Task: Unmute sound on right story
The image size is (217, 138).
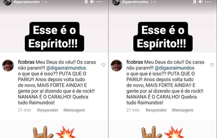Action: point(201,2)
